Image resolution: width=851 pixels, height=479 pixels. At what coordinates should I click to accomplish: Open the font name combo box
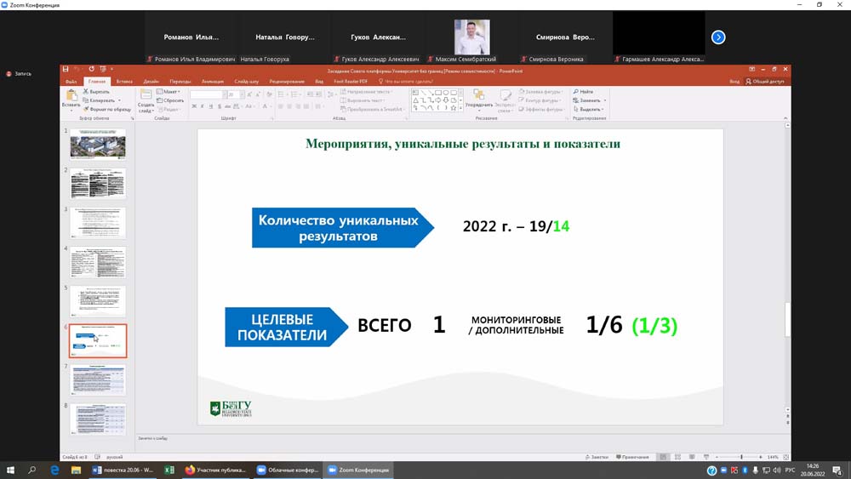(207, 94)
